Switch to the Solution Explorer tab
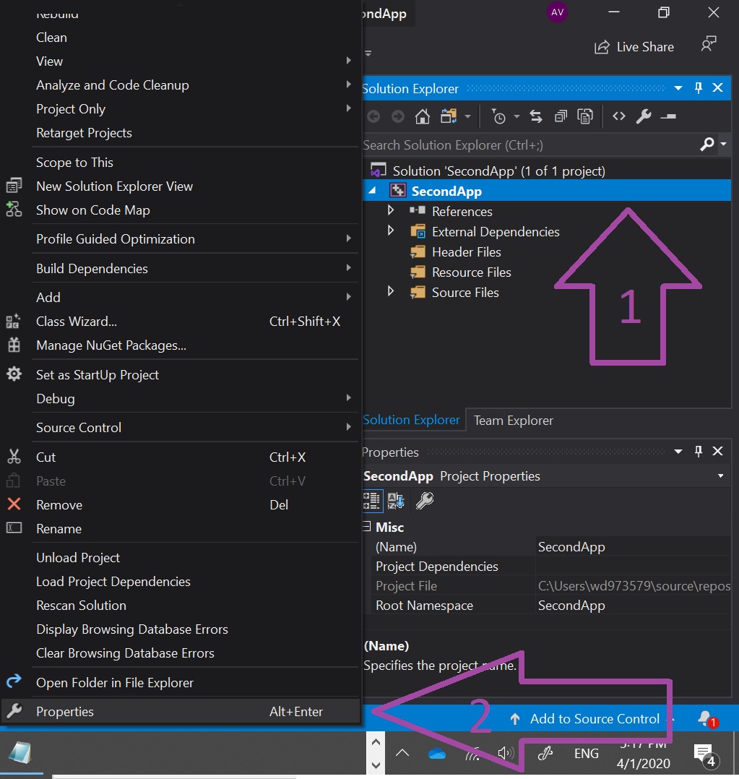This screenshot has width=739, height=779. coord(412,420)
